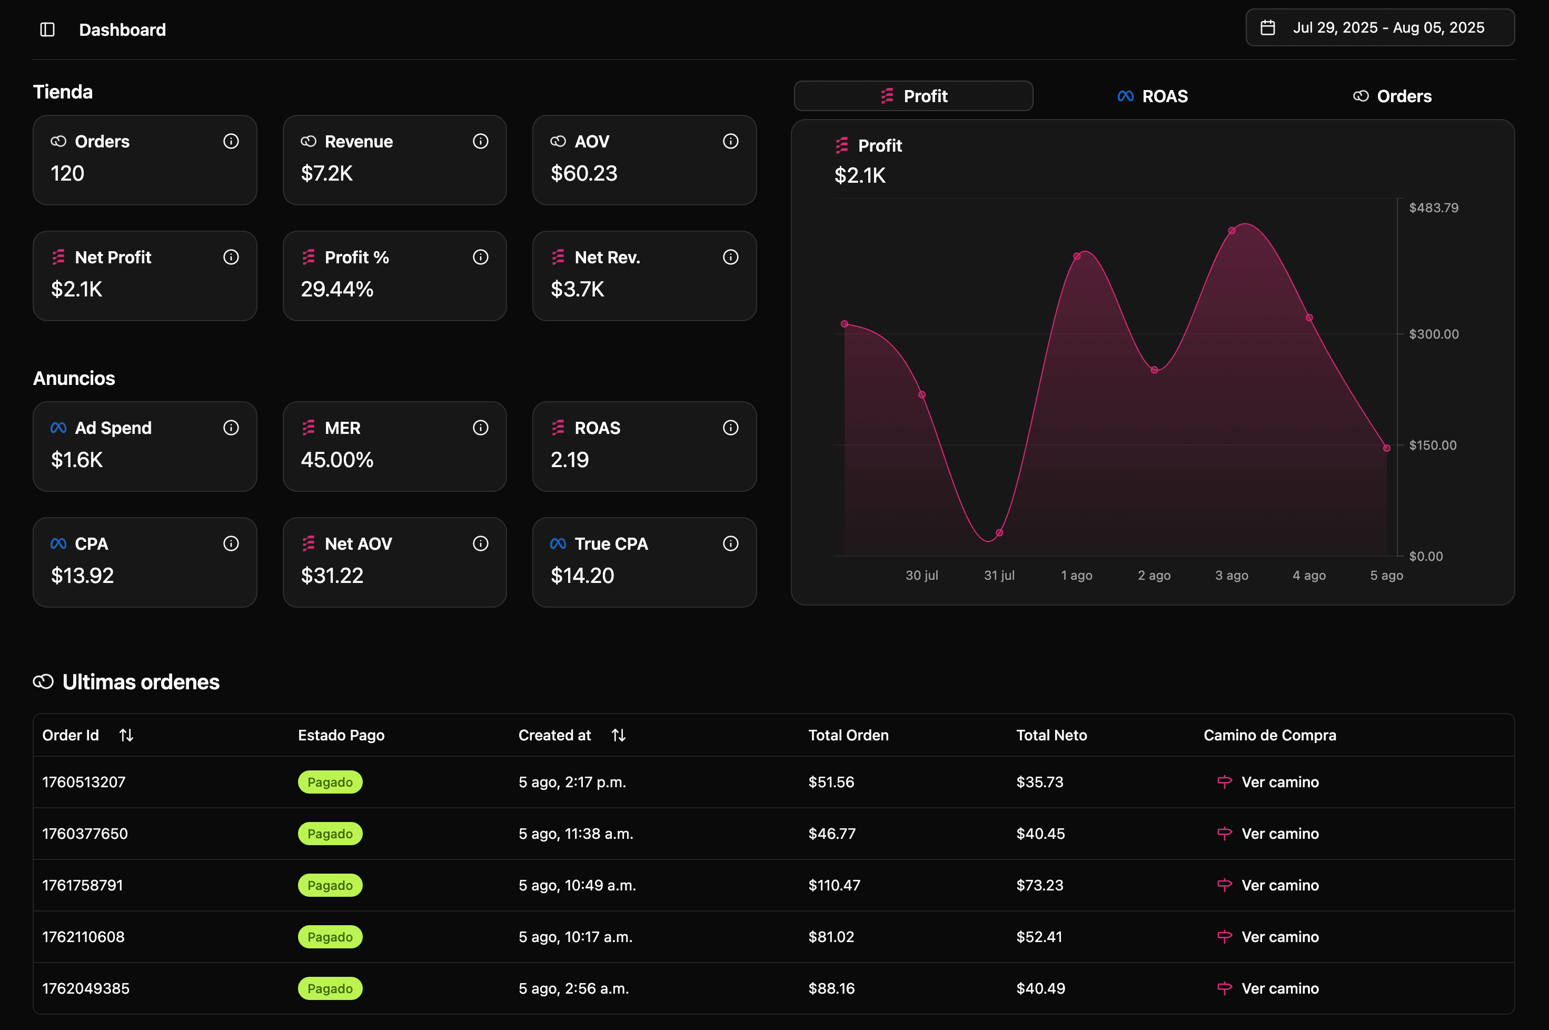This screenshot has height=1030, width=1549.
Task: Click the info icon on the True CPA card
Action: tap(731, 543)
